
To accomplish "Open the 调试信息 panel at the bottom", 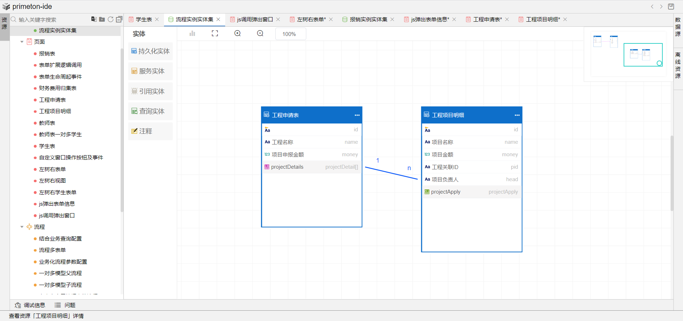I will click(x=30, y=305).
